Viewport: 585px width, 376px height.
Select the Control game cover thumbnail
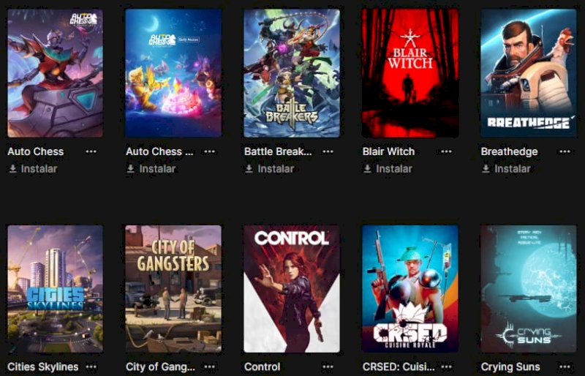tap(292, 289)
